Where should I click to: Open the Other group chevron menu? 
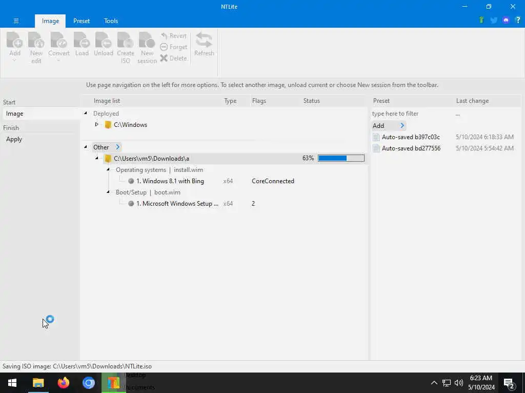(117, 147)
